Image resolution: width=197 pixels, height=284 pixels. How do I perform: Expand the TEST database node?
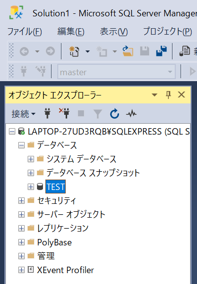pos(31,187)
